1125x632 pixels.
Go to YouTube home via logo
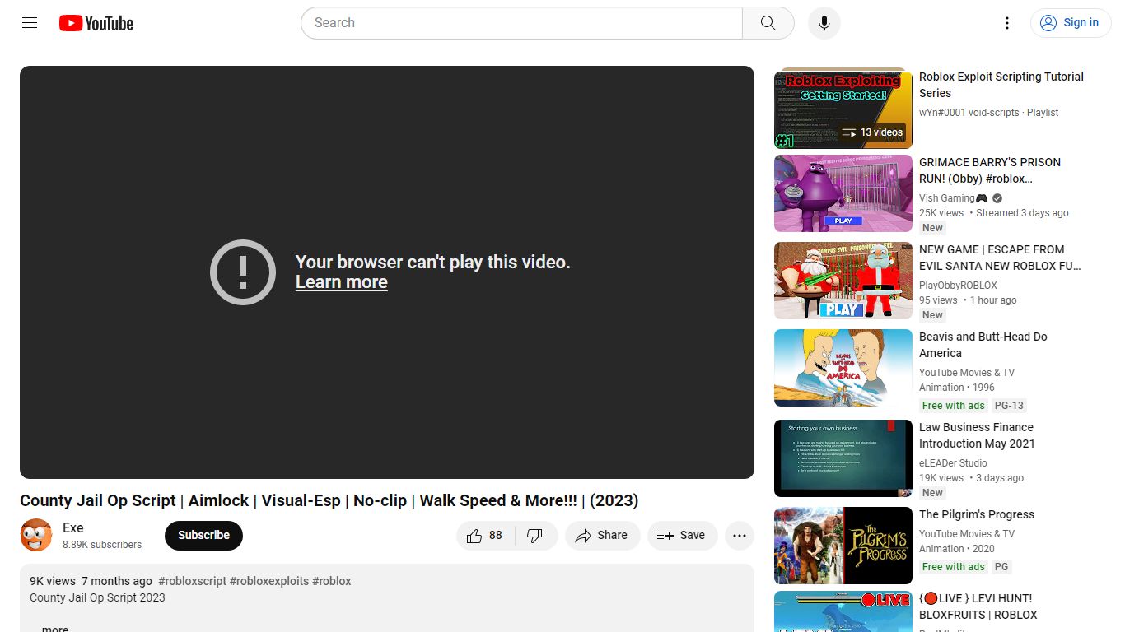(96, 23)
